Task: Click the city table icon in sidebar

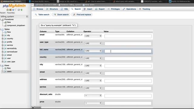Action: pos(5,35)
